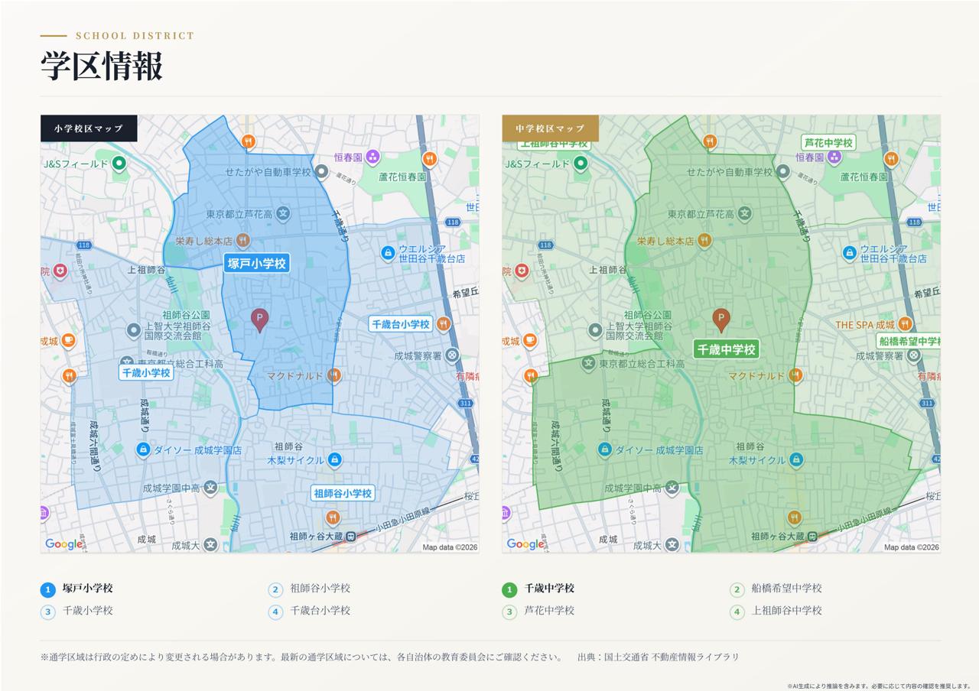Click the 塚戸小学校 map label
Screen dimensions: 979x691
pos(257,264)
